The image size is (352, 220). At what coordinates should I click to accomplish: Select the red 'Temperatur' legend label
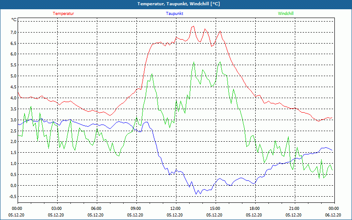pyautogui.click(x=63, y=14)
